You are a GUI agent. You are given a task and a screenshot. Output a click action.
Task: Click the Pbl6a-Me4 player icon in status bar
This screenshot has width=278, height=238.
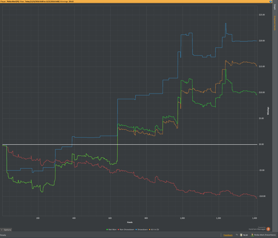(x=252, y=235)
